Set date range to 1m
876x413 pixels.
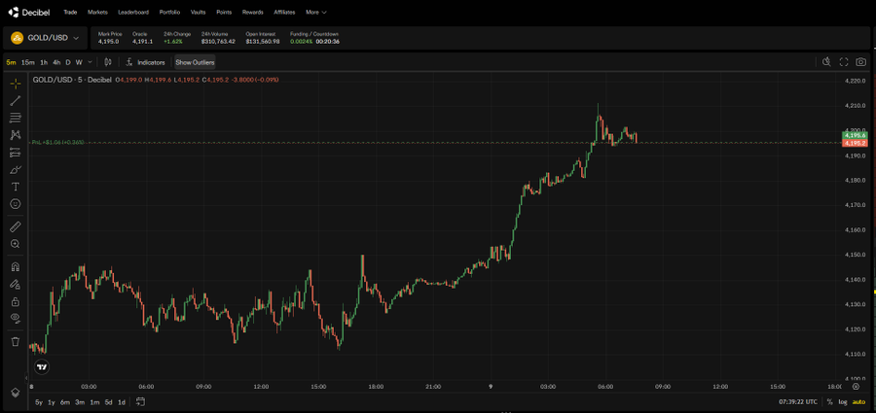[x=94, y=402]
